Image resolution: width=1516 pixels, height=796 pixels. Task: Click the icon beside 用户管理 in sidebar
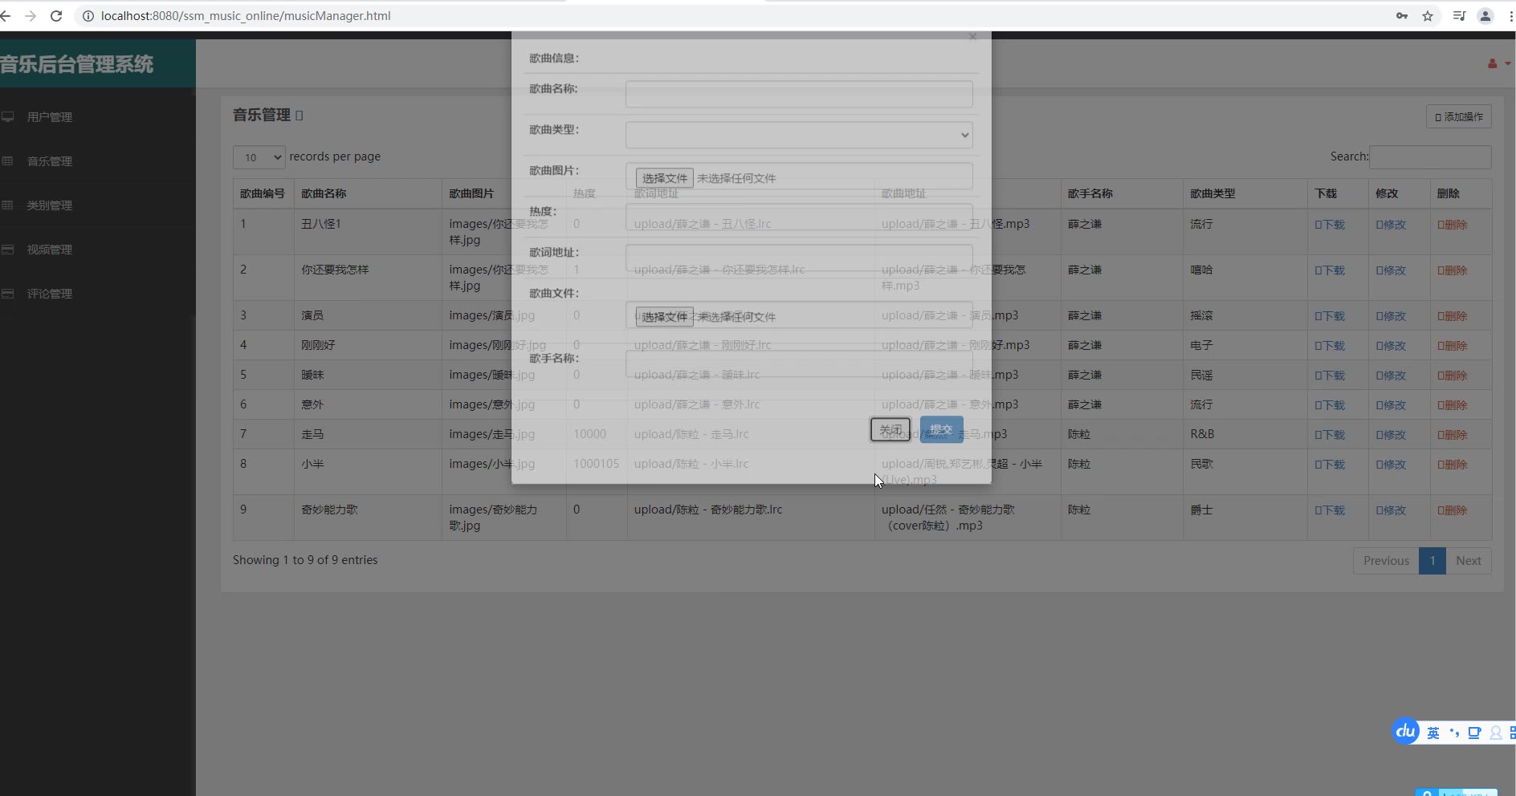(8, 116)
